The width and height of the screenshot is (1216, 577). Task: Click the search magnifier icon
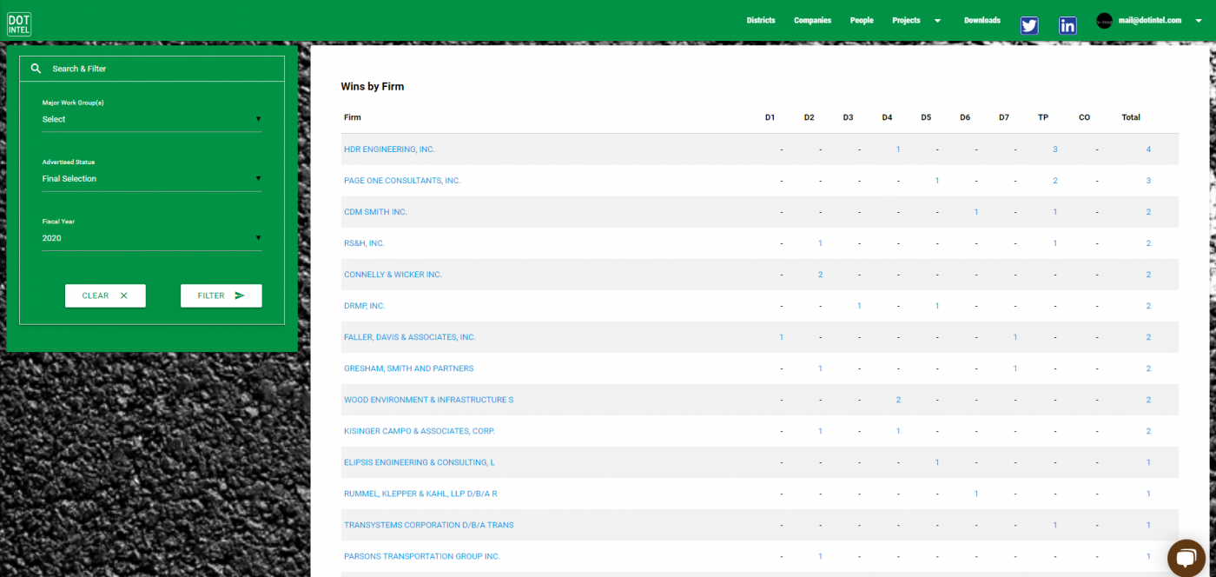click(x=36, y=69)
